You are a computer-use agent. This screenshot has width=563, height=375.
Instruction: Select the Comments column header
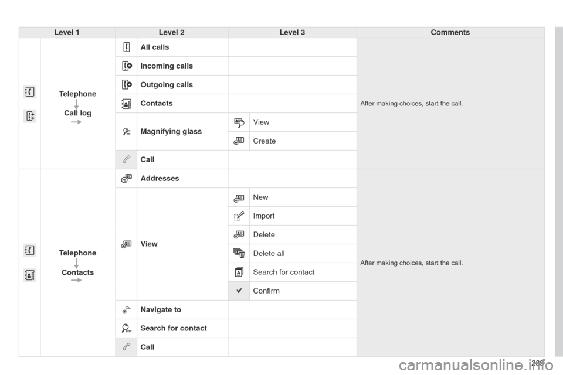click(x=450, y=33)
